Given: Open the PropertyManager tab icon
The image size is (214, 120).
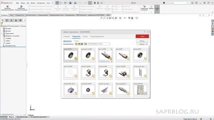Looking at the screenshot, I should pos(7,20).
